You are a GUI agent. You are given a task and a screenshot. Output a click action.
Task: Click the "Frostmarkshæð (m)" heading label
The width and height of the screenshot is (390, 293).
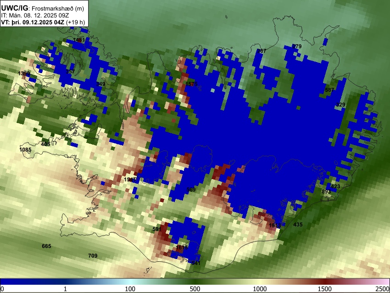[x=58, y=8]
